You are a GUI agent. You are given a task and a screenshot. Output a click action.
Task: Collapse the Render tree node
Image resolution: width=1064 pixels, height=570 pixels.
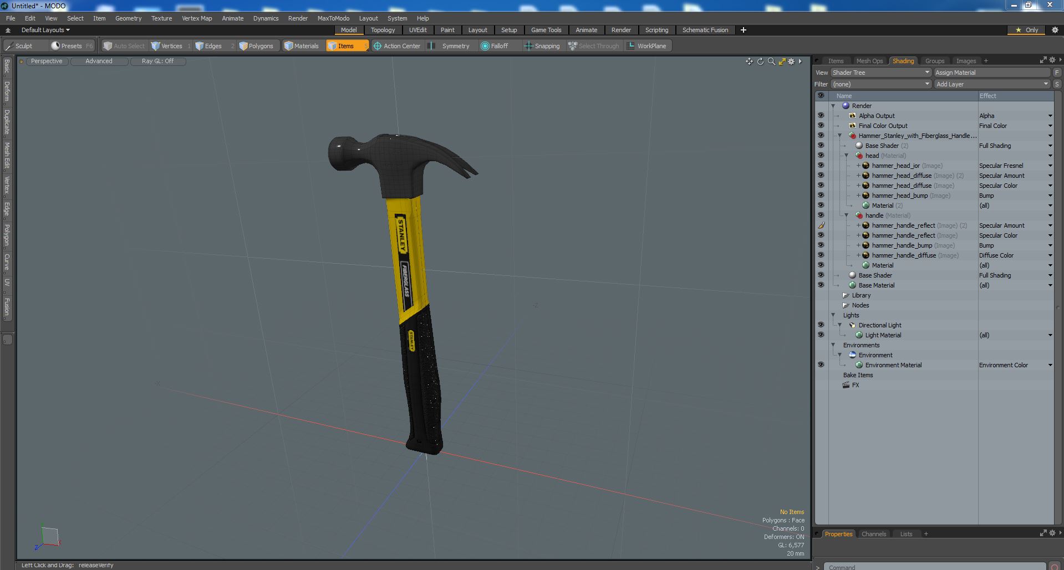click(833, 106)
